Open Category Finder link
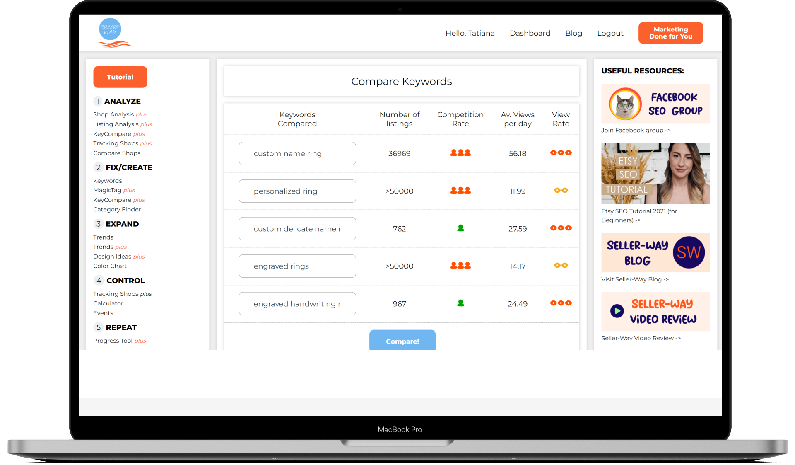The height and width of the screenshot is (465, 795). pyautogui.click(x=117, y=209)
